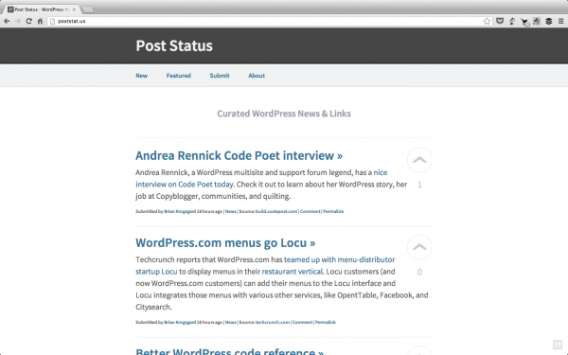
Task: Open the Submit menu item
Action: (x=220, y=76)
